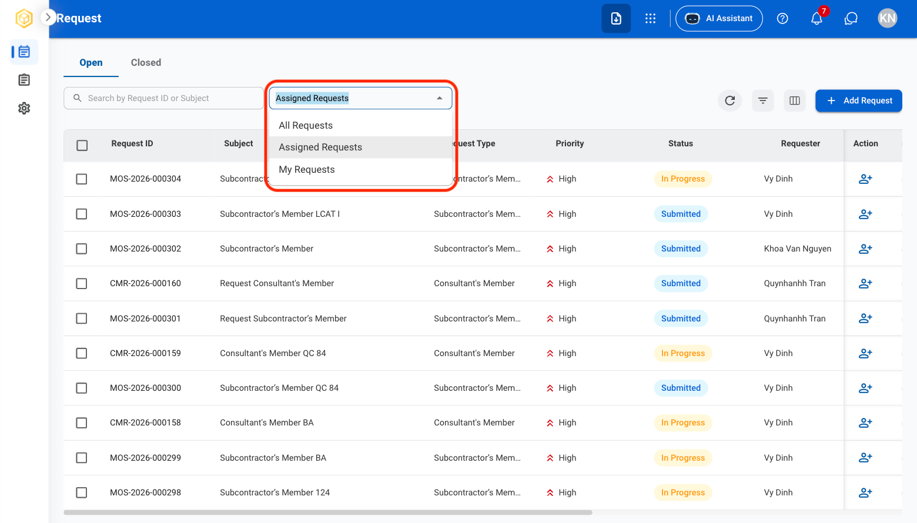Click 'Subcontractor's Member 124' subject

click(275, 492)
